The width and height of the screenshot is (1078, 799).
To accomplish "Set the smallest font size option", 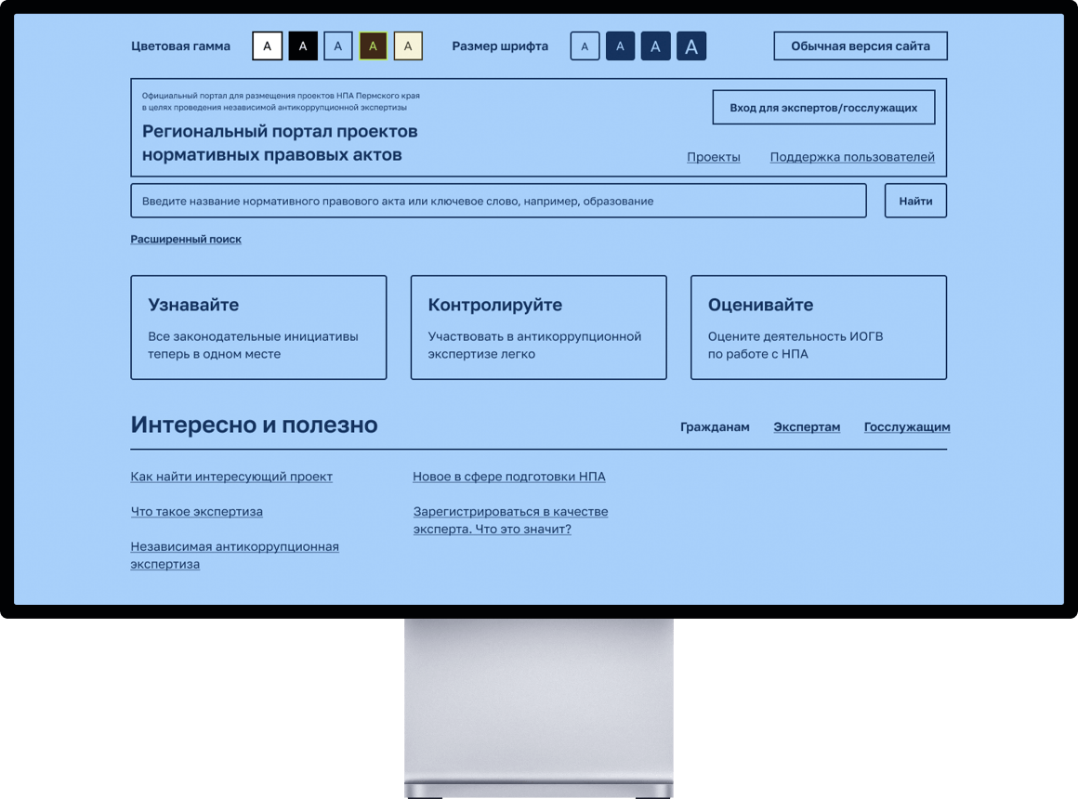I will coord(585,46).
